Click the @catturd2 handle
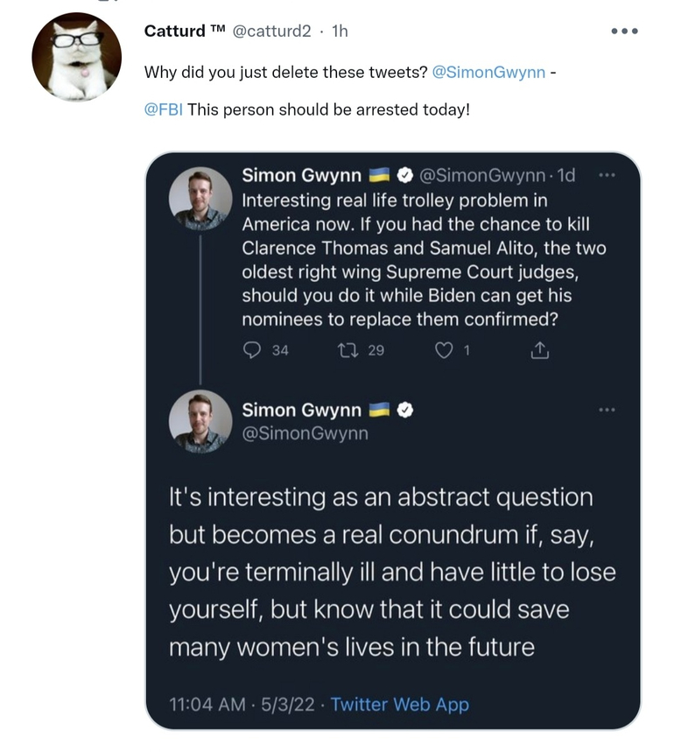 (x=271, y=31)
